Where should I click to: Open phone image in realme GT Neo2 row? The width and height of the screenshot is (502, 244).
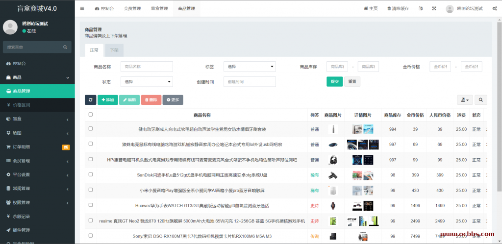click(333, 221)
